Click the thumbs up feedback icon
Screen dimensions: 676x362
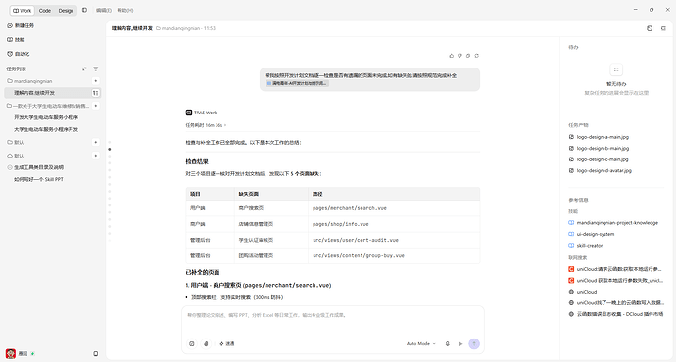tap(452, 56)
